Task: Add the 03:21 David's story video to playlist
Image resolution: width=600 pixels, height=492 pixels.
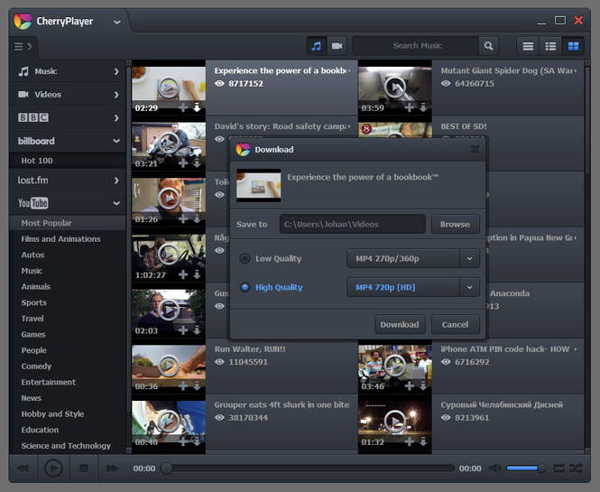Action: (183, 163)
